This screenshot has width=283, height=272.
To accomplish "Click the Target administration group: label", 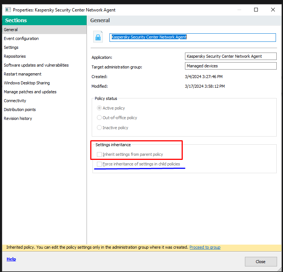I will coord(117,67).
